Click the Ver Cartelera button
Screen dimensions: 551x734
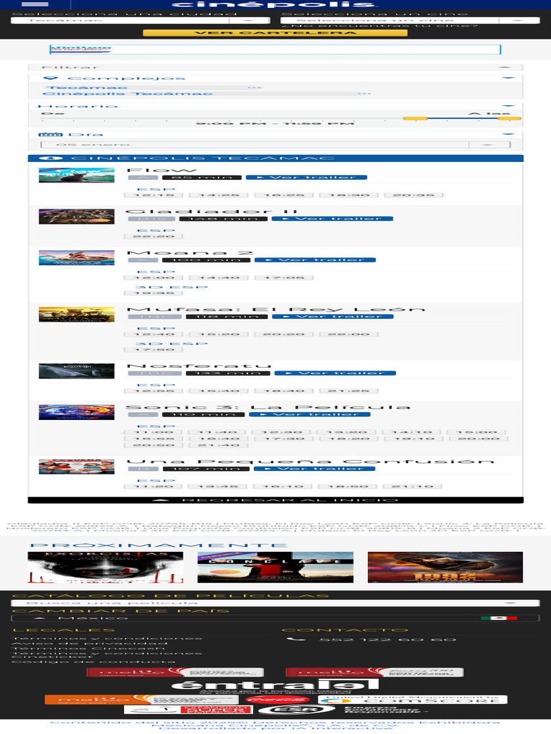point(275,33)
